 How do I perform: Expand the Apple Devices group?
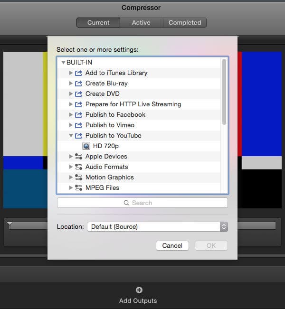point(71,157)
